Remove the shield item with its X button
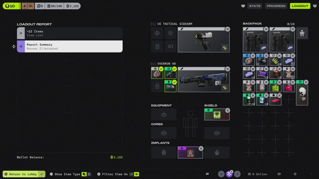This screenshot has width=319, height=179. coord(227,110)
